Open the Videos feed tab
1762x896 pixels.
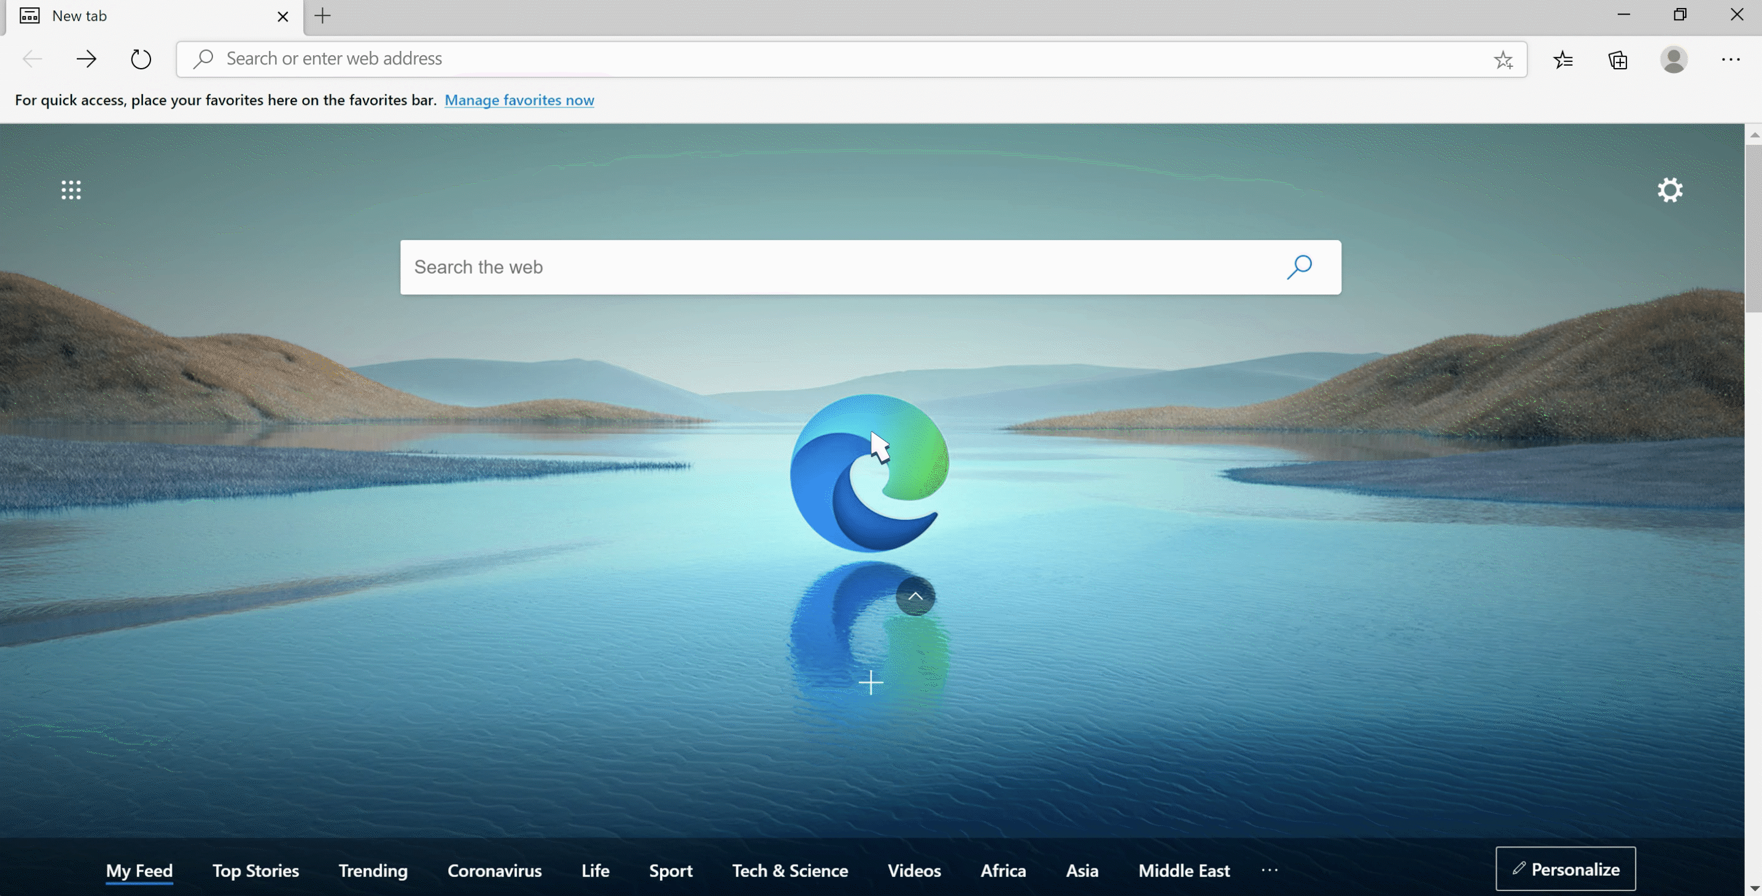point(914,871)
